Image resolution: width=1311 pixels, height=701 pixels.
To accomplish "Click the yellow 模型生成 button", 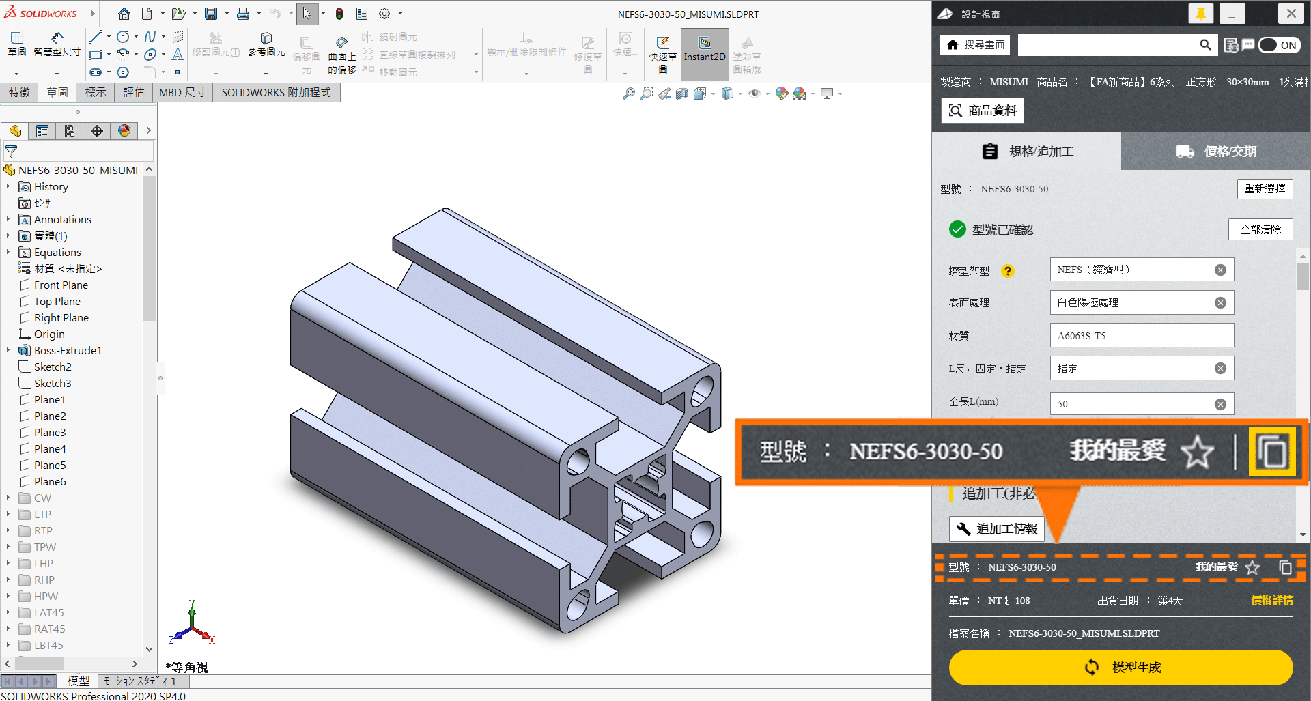I will (x=1120, y=667).
